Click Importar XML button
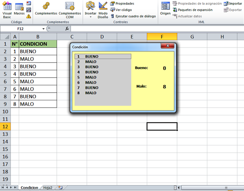The image size is (244, 191). coord(233,3)
